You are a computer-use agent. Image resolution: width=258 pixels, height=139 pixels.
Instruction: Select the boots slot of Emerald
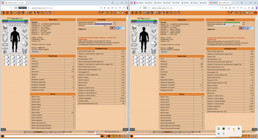(x=5, y=52)
